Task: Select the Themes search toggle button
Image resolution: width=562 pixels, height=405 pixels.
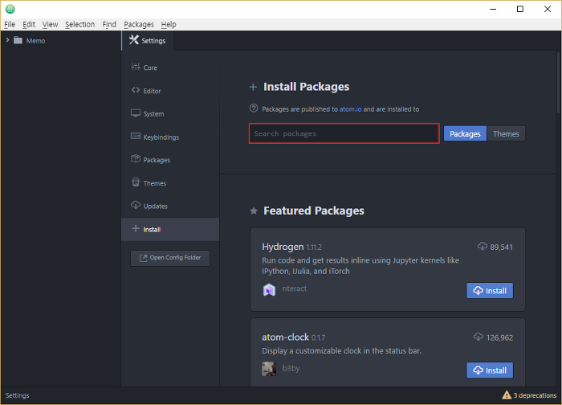Action: click(x=506, y=134)
